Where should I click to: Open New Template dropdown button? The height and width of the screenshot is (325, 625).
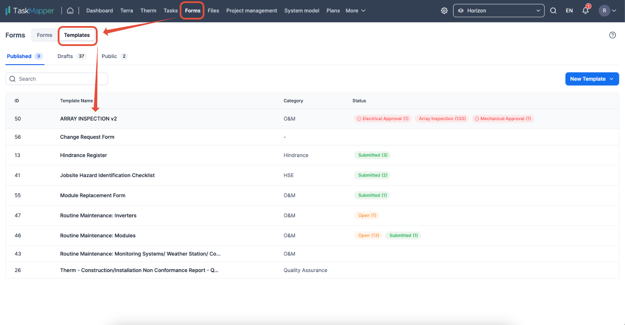pyautogui.click(x=592, y=79)
